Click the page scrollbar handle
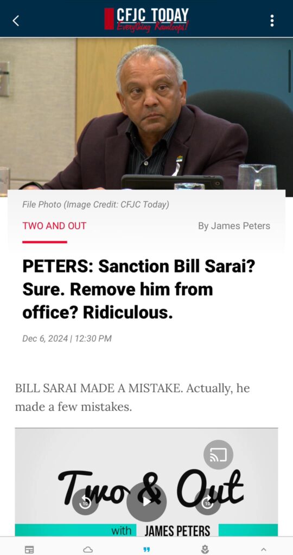 click(290, 71)
